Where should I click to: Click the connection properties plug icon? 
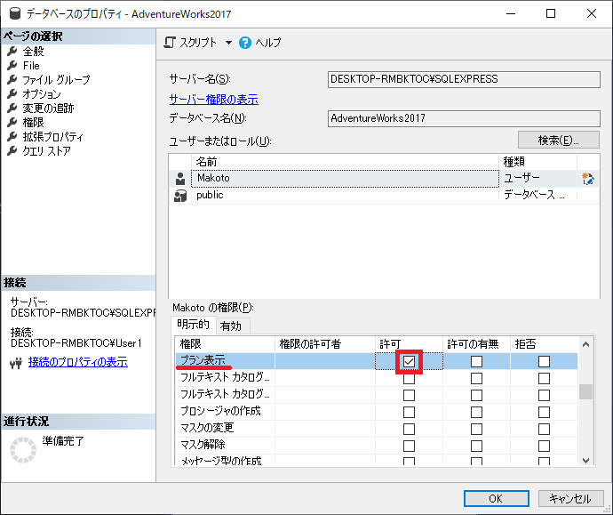pyautogui.click(x=16, y=364)
